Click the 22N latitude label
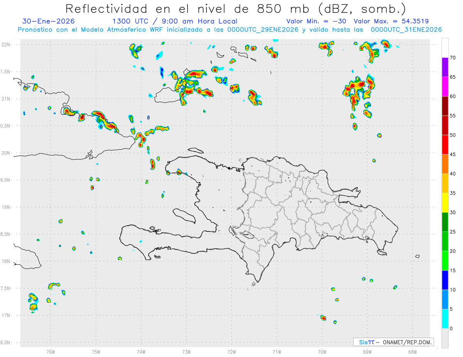The image size is (463, 357). click(x=6, y=45)
